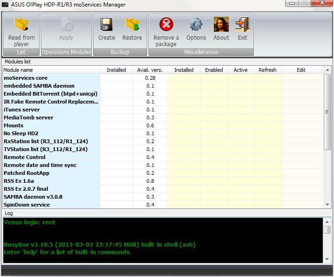334x277 pixels.
Task: Click version 0.8 of RSS Ex 1.6a
Action: click(150, 181)
